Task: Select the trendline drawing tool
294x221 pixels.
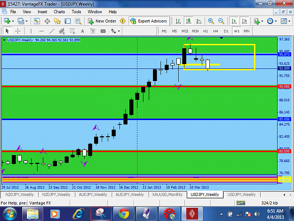Action: (52, 31)
